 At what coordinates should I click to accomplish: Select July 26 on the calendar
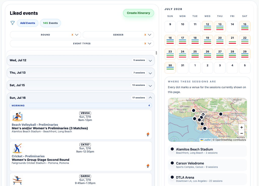(208, 54)
